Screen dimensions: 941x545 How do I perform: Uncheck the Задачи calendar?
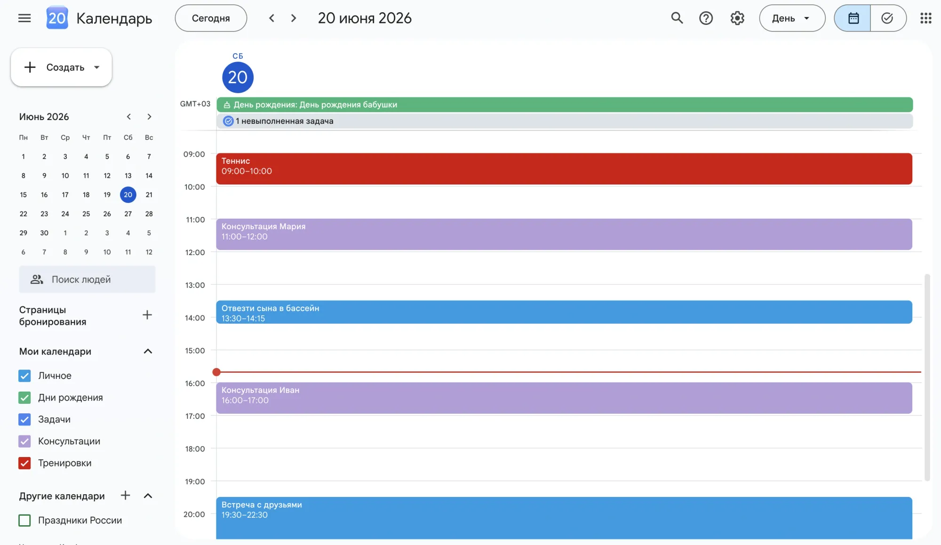pyautogui.click(x=24, y=419)
